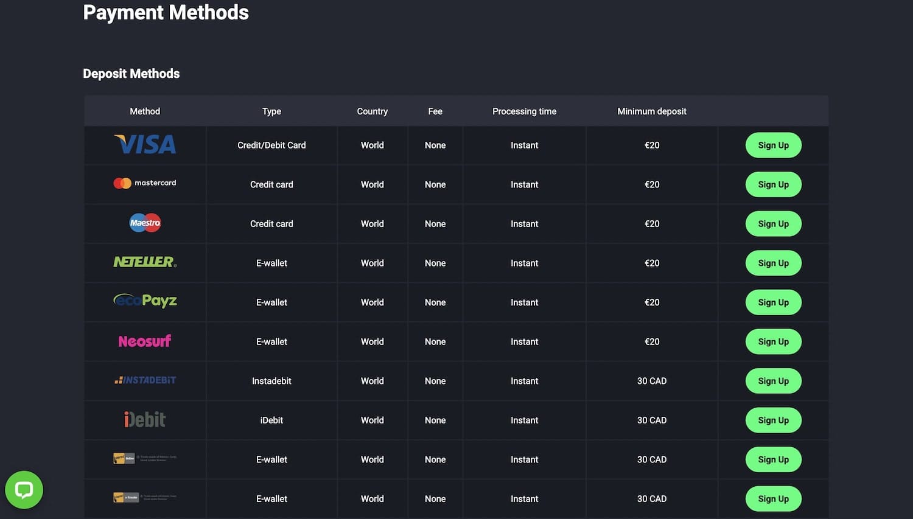
Task: Select "Instant" in the ecoPayz row
Action: point(525,302)
